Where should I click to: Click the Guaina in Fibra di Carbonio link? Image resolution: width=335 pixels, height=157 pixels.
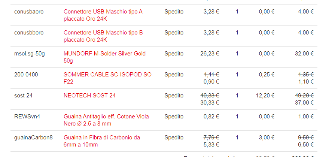point(101,138)
